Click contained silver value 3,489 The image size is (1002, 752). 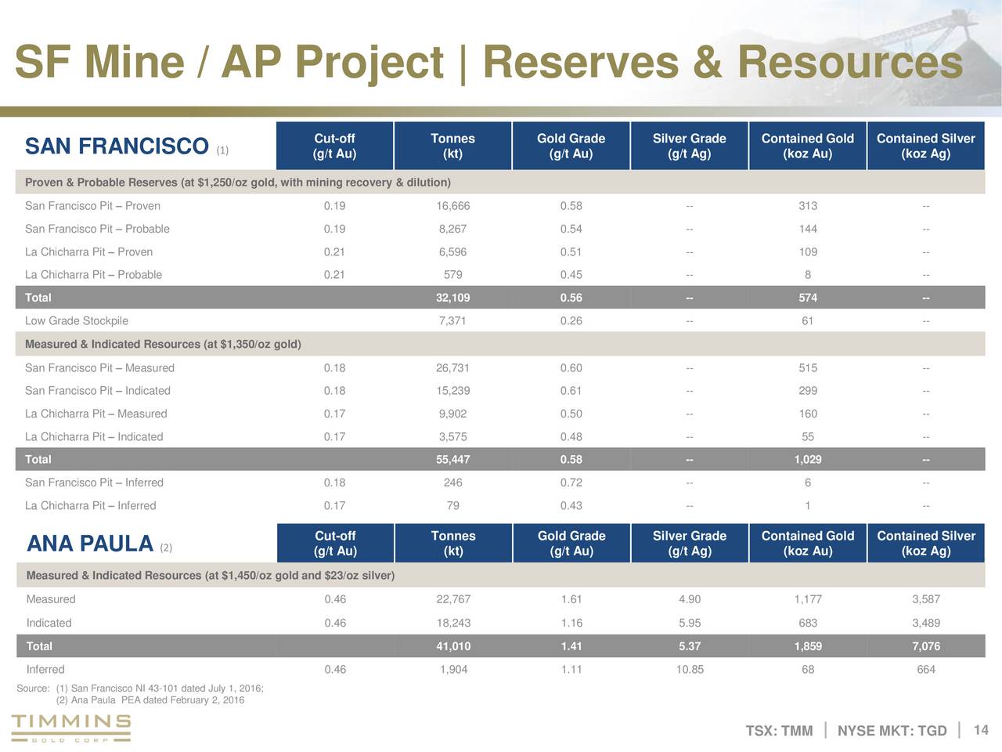point(926,623)
